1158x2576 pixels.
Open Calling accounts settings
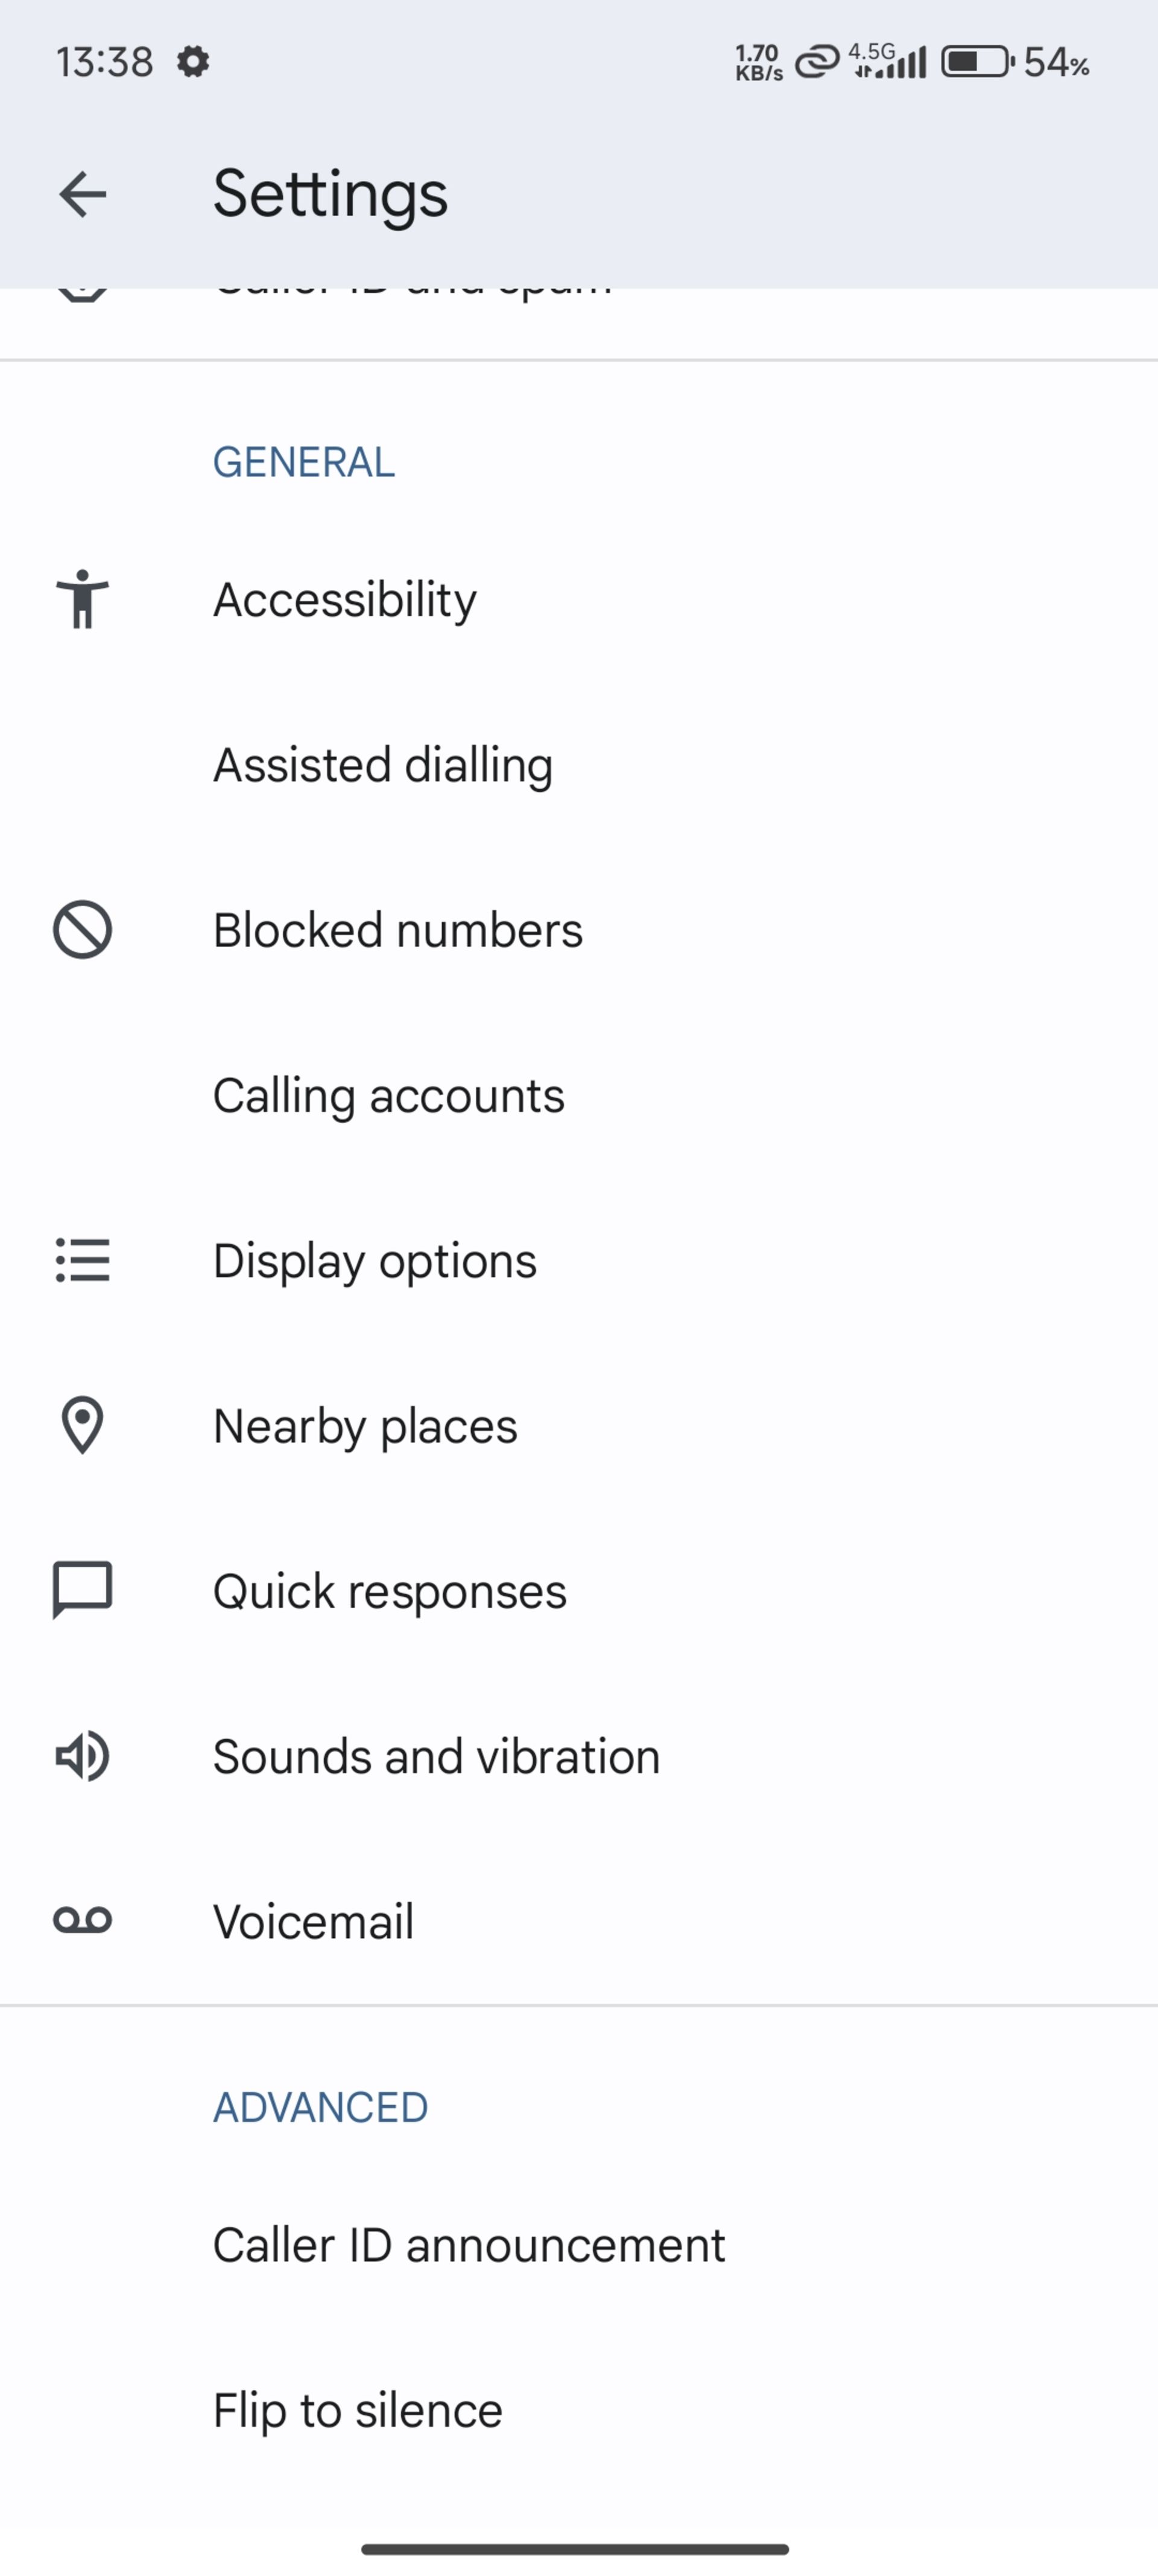388,1095
